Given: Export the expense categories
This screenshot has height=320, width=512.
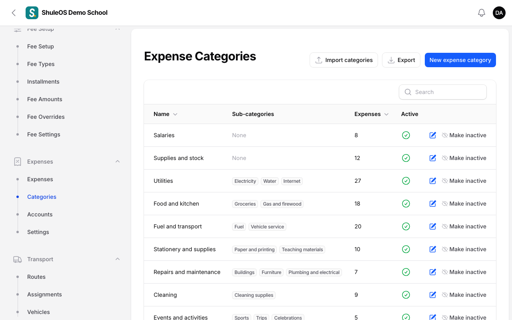Looking at the screenshot, I should click(401, 60).
